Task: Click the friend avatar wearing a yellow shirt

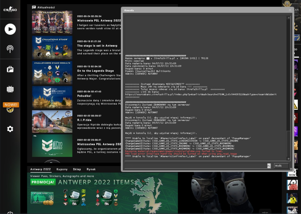Action: [292, 198]
